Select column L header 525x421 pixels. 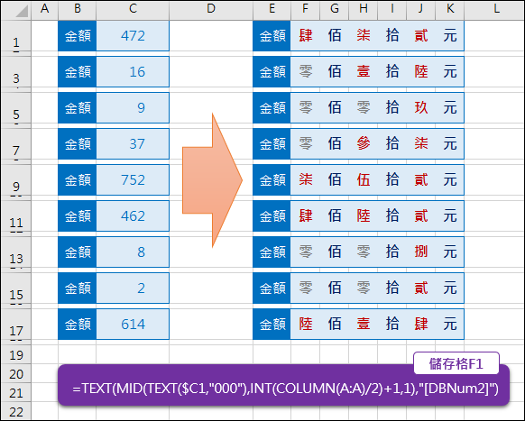pyautogui.click(x=493, y=9)
